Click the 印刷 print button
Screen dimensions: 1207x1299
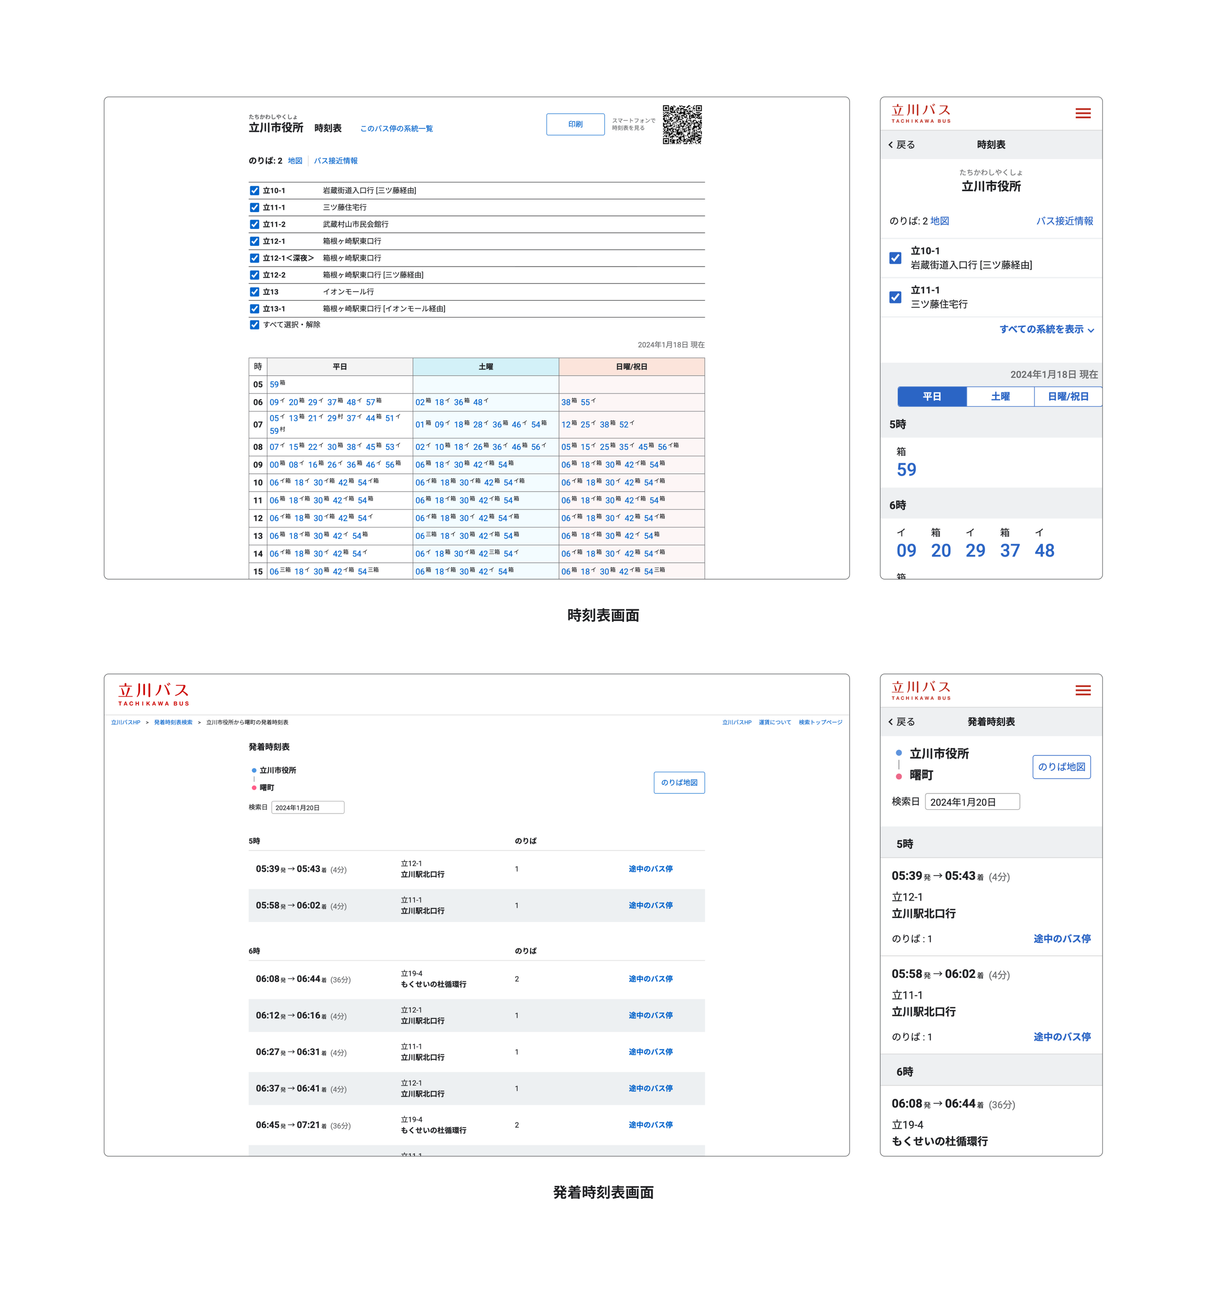575,124
